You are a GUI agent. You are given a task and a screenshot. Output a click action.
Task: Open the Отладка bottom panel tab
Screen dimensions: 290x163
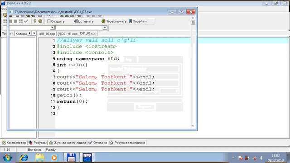(x=98, y=143)
